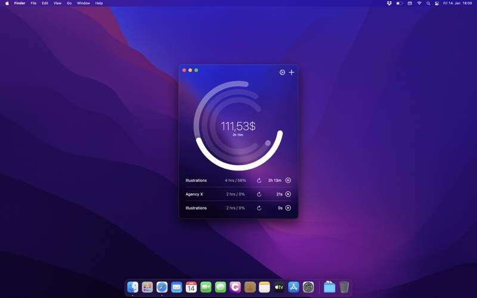Image resolution: width=477 pixels, height=298 pixels.
Task: Click the keyboard input menu bar icon
Action: click(x=410, y=3)
